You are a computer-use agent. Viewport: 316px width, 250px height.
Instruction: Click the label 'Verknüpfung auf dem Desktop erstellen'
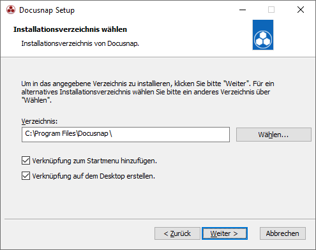coord(94,176)
